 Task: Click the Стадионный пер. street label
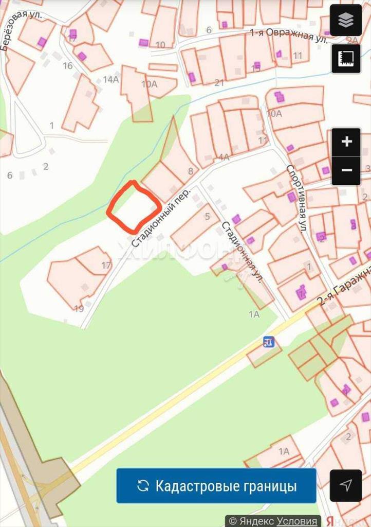160,218
